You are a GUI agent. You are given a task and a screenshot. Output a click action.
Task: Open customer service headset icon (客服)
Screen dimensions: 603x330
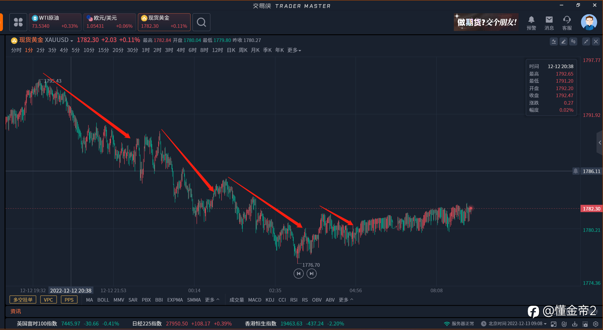click(x=567, y=23)
